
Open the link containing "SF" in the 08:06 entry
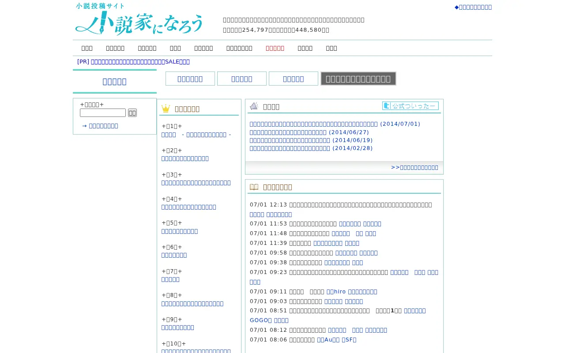[x=349, y=340]
